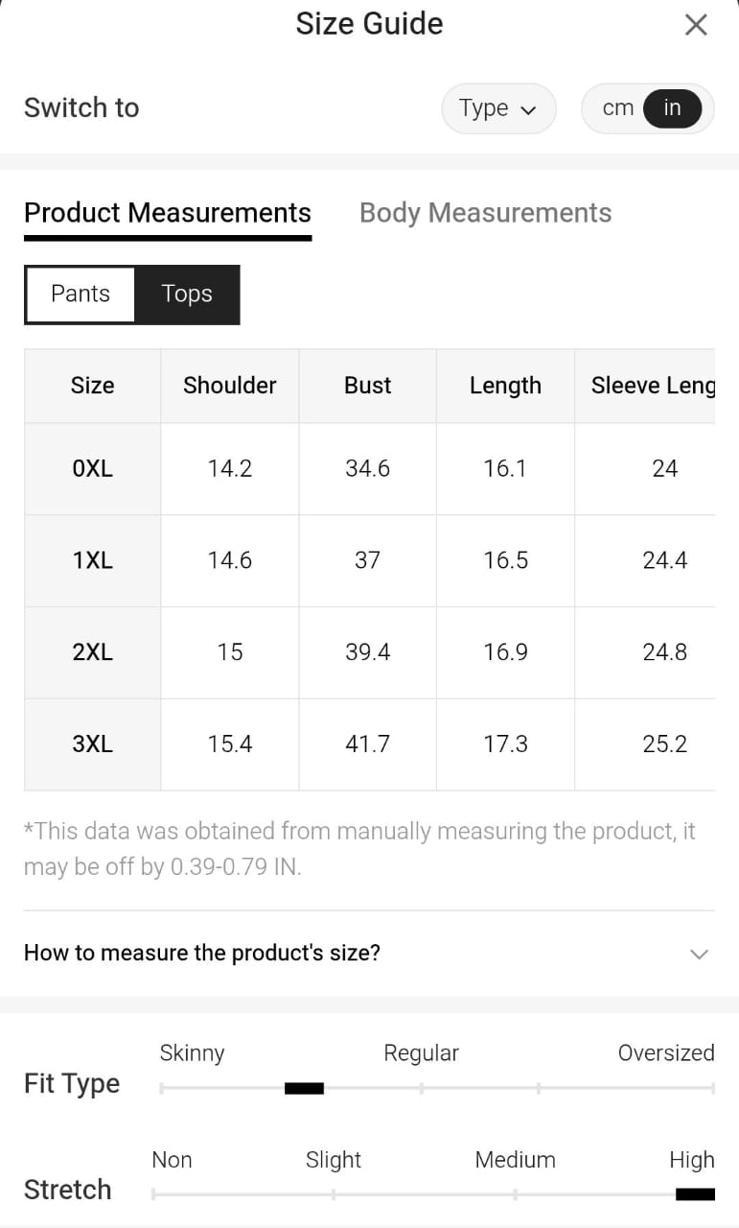Image resolution: width=739 pixels, height=1228 pixels.
Task: Open the Body Measurements tab
Action: 485,213
